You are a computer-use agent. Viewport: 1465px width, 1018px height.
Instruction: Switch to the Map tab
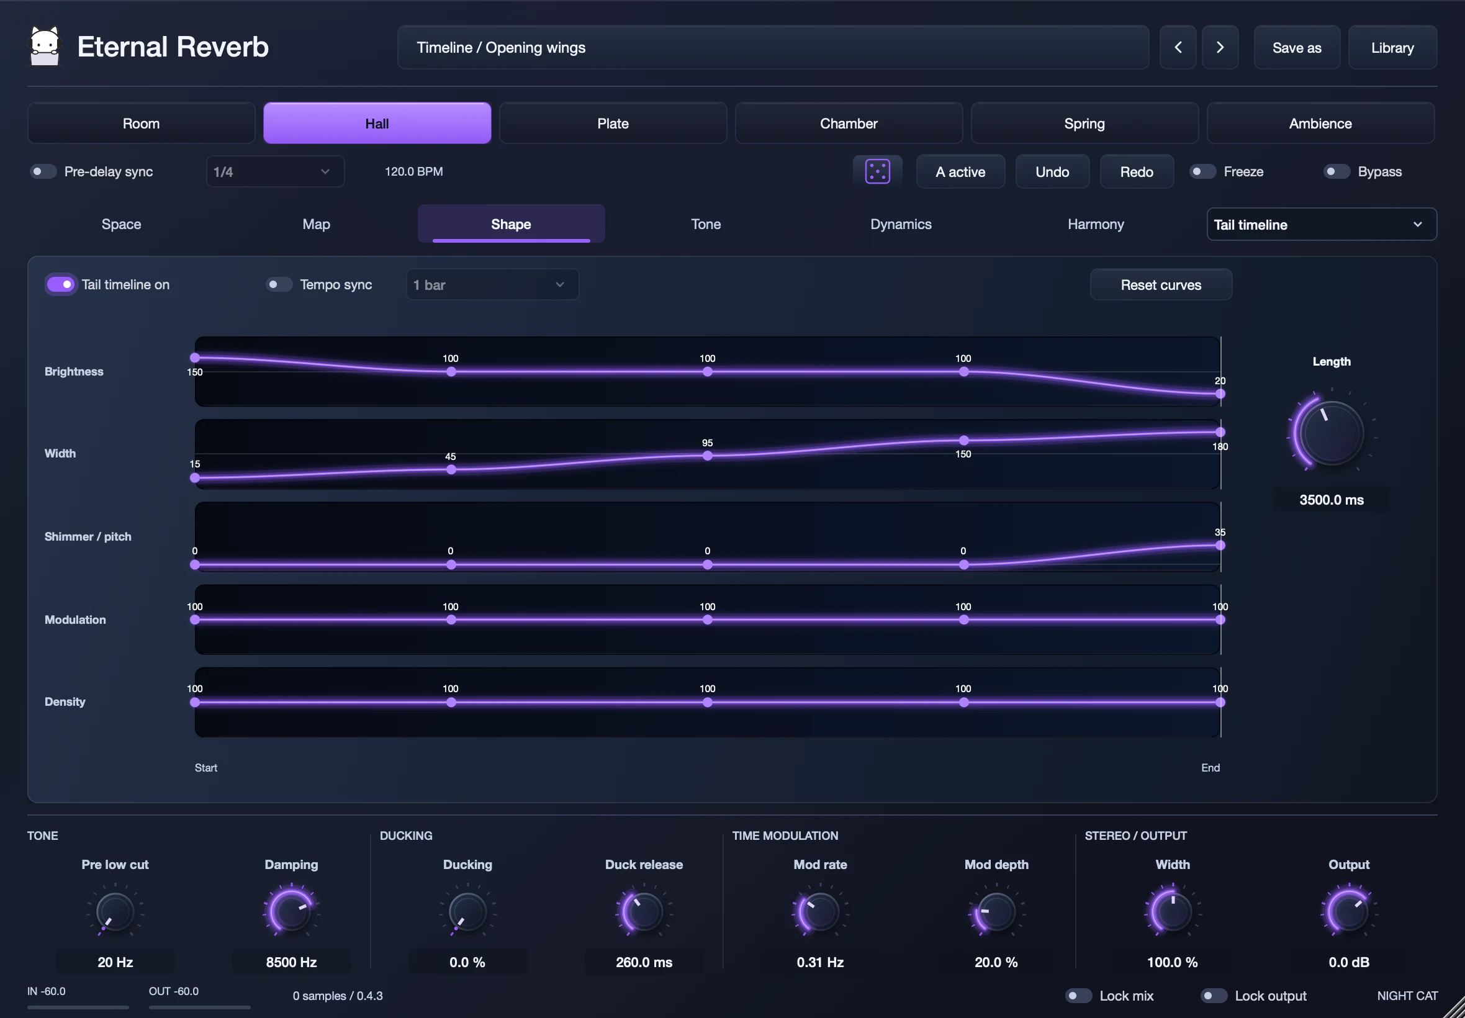tap(317, 224)
